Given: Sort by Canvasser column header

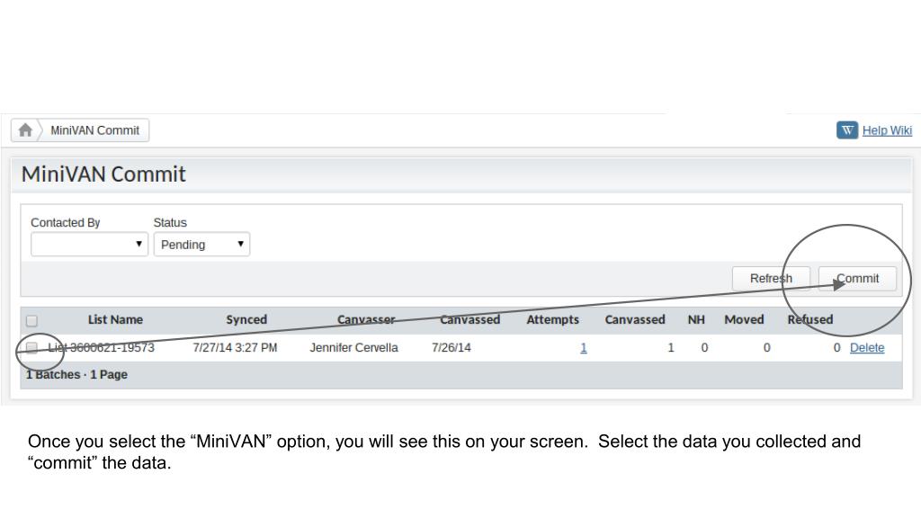Looking at the screenshot, I should [x=366, y=319].
